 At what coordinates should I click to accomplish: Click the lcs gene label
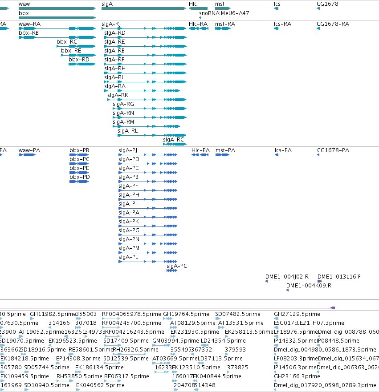(277, 4)
